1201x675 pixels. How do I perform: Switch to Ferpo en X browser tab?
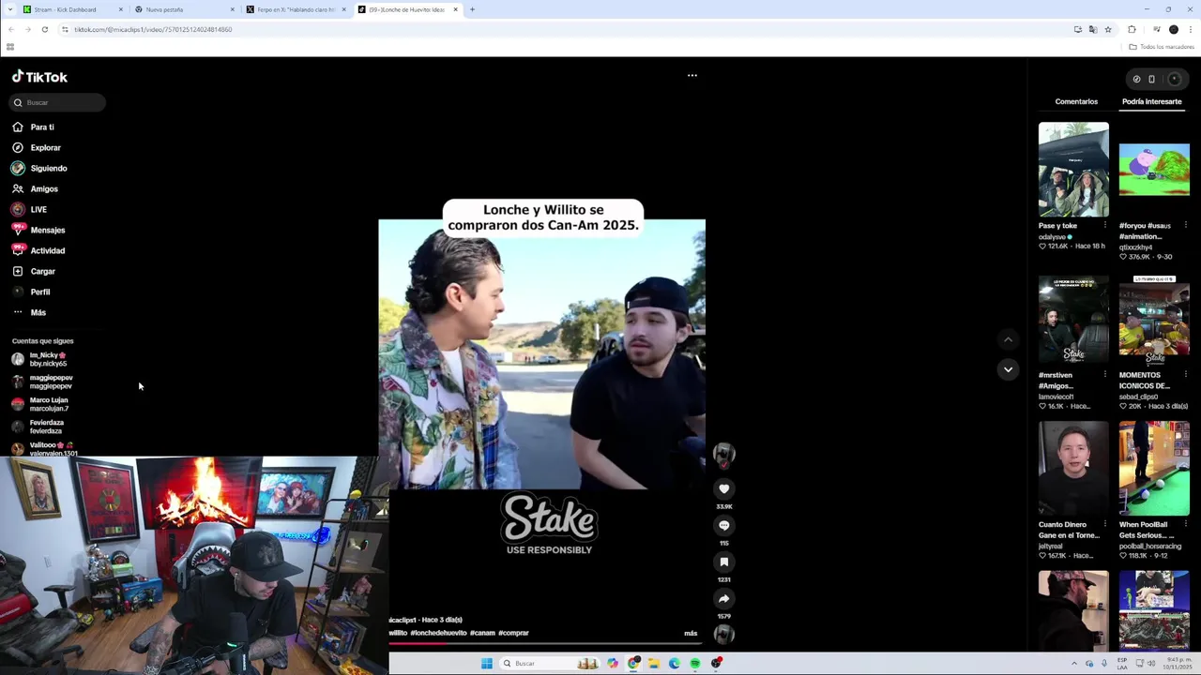[x=296, y=9]
